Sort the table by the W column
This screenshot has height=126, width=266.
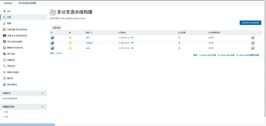(x=70, y=33)
